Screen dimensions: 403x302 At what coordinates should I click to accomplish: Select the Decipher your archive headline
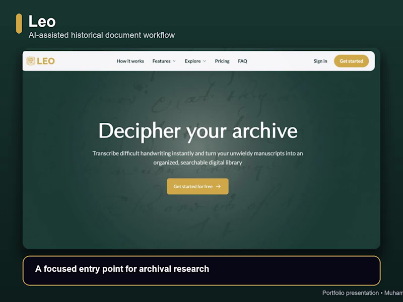pyautogui.click(x=198, y=131)
